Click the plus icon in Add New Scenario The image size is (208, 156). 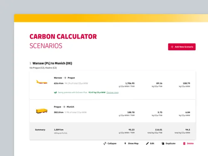(x=172, y=47)
